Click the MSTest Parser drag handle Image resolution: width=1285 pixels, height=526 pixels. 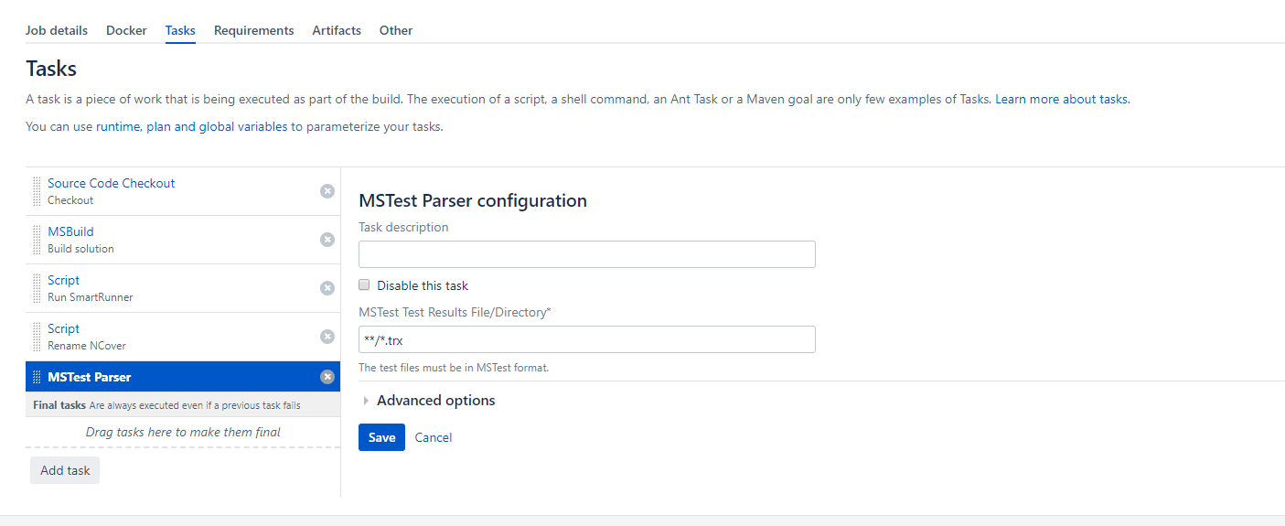click(37, 377)
